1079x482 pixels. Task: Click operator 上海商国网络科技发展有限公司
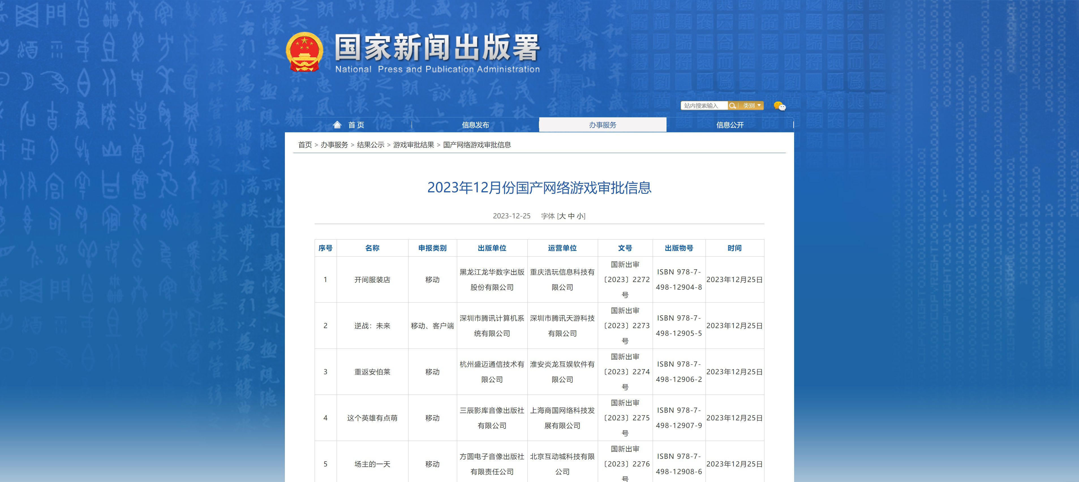click(562, 418)
